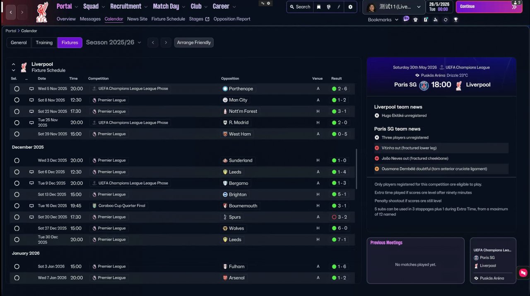This screenshot has width=530, height=296.
Task: Click the TV icon on Bournemouth fixture row
Action: (31, 206)
